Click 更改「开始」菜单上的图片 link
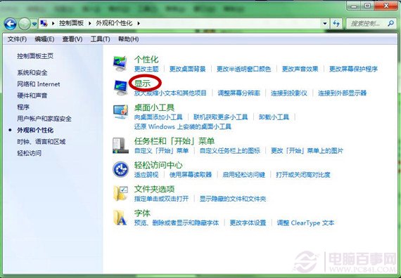401x278 pixels. point(307,151)
